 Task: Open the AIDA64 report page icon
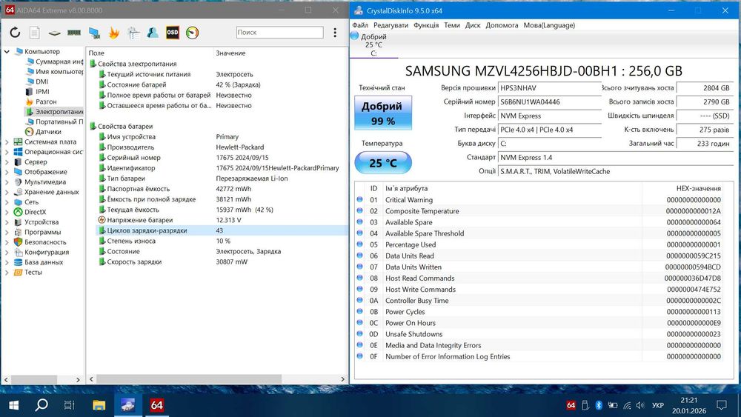tap(35, 33)
